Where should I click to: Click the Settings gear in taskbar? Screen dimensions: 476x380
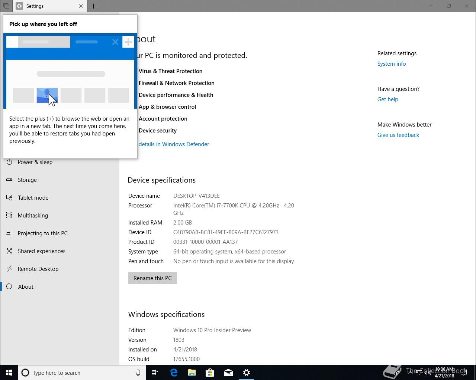tap(247, 373)
